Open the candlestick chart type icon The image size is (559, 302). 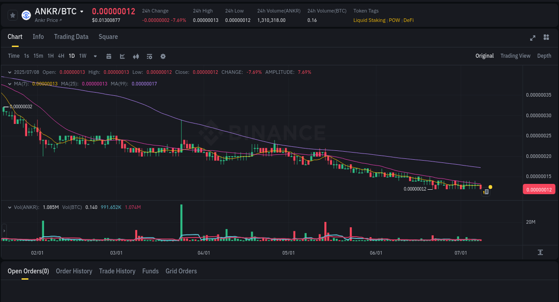(x=136, y=56)
